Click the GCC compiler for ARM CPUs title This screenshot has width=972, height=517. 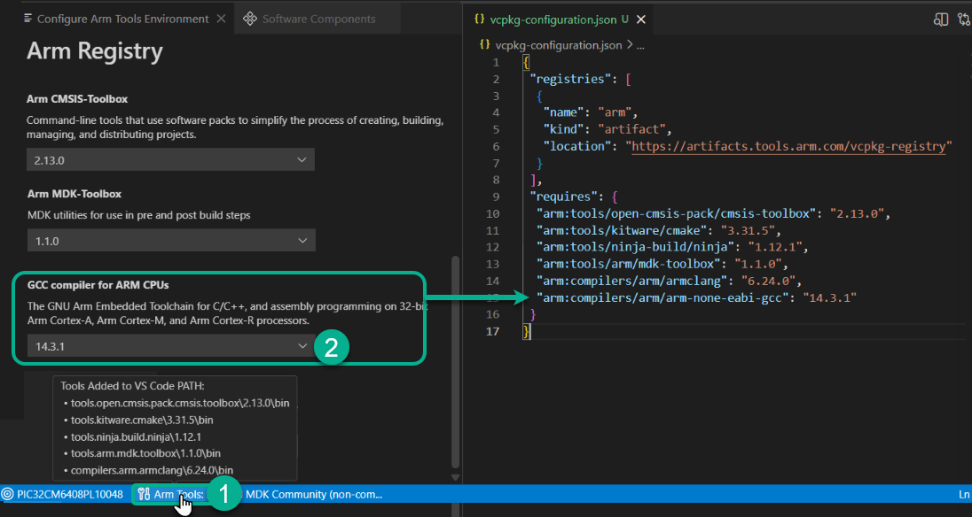click(98, 285)
